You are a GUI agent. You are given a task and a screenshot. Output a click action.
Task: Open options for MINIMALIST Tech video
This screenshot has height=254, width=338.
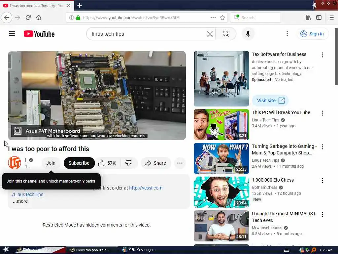coord(322,214)
